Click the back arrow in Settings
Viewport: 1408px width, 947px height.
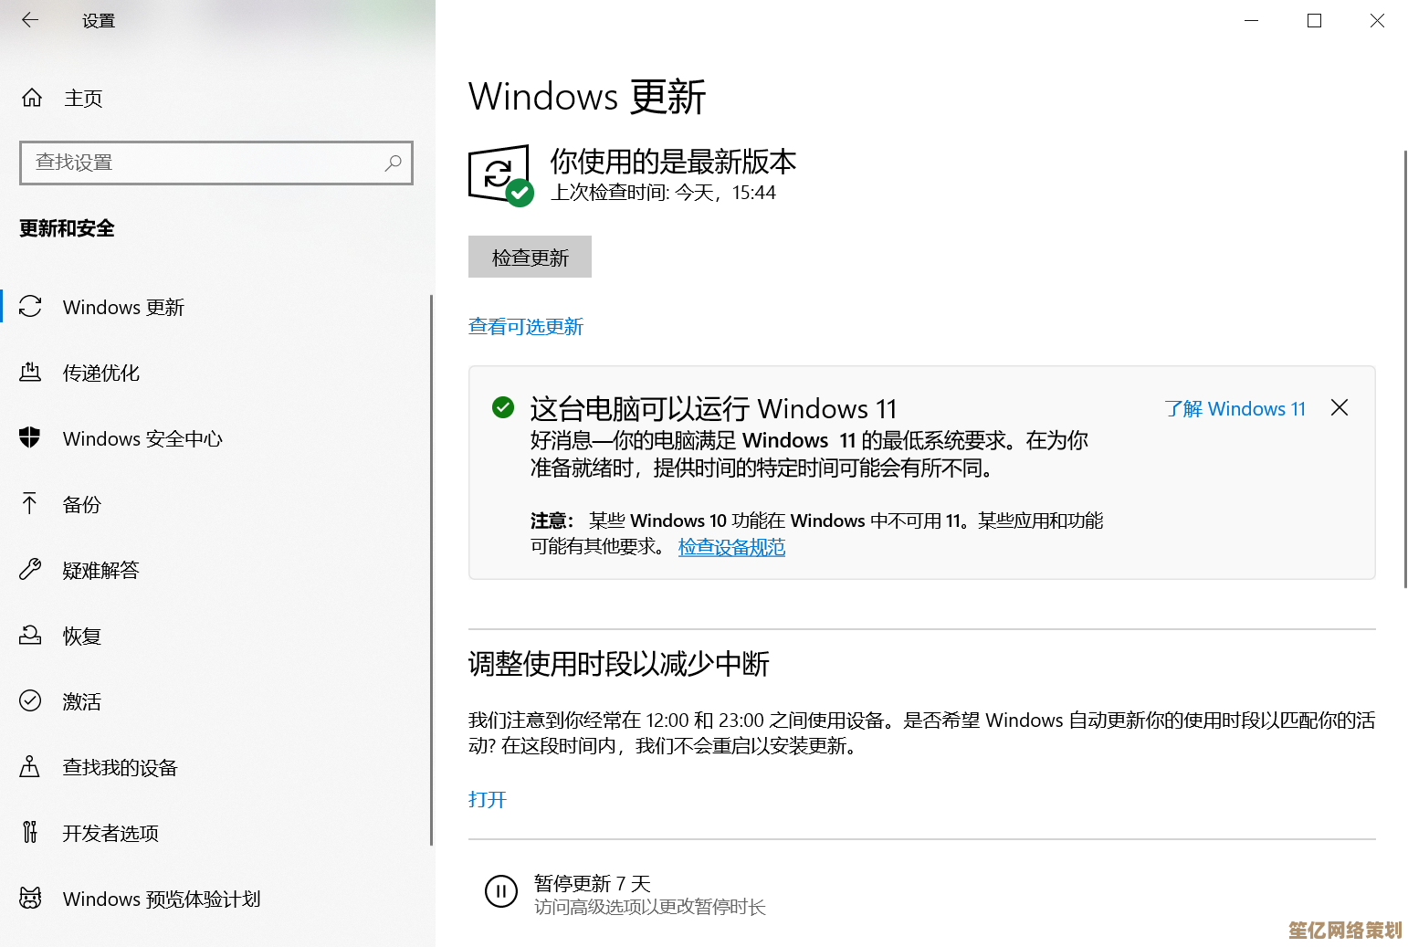(30, 20)
